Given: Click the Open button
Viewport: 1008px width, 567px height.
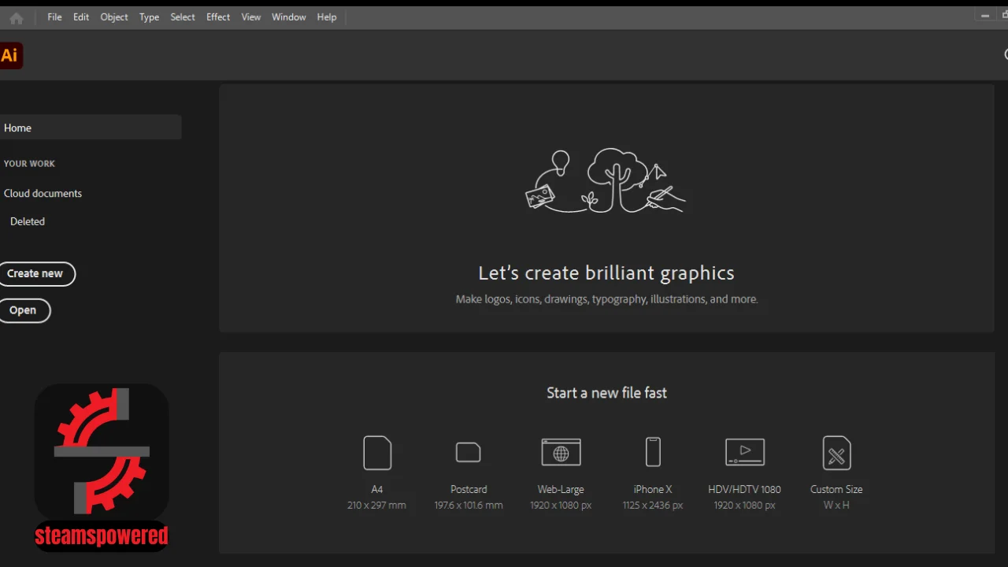Looking at the screenshot, I should tap(24, 310).
